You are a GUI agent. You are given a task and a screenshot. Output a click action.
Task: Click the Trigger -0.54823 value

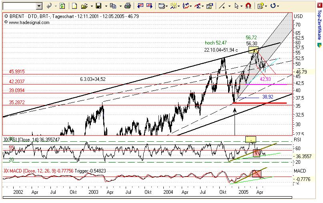click(90, 171)
